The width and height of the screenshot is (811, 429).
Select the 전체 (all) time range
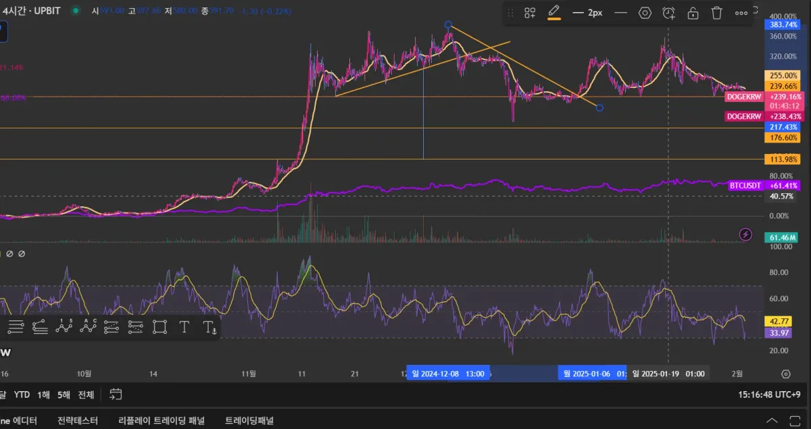[x=86, y=395]
